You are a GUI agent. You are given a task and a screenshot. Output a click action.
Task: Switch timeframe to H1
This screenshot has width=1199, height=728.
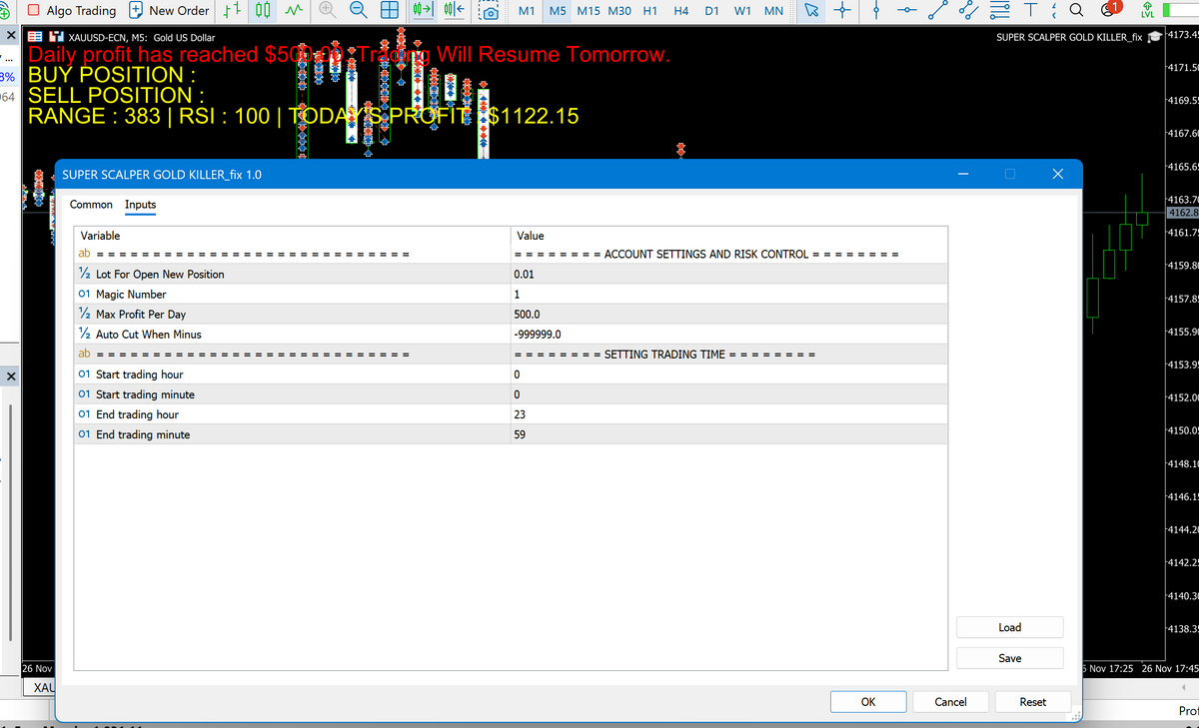pyautogui.click(x=649, y=11)
